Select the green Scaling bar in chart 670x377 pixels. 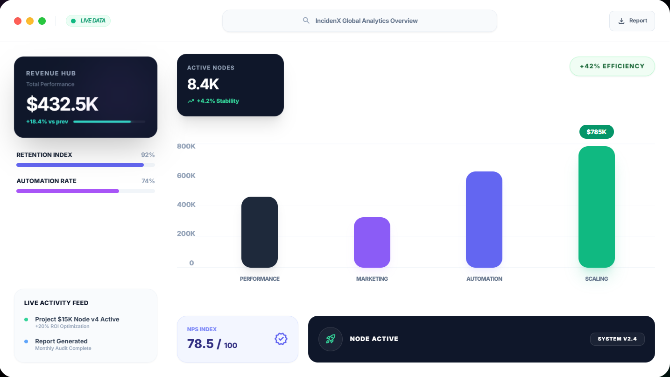coord(596,207)
